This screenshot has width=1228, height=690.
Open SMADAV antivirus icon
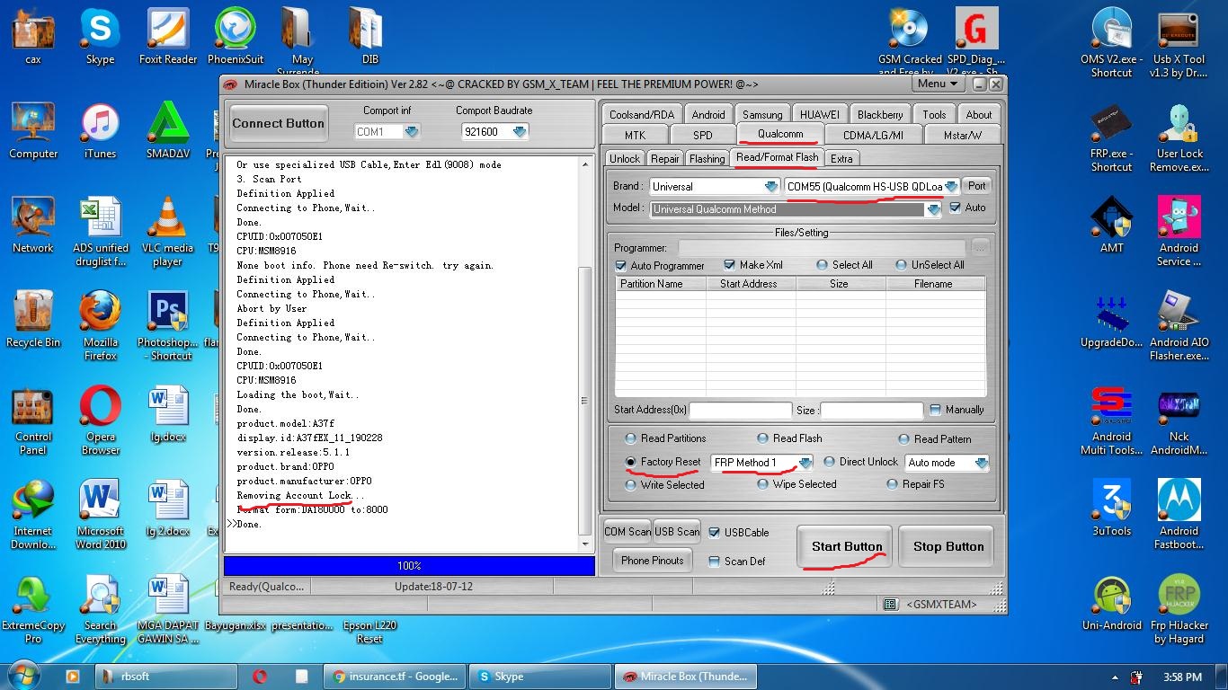[x=168, y=131]
